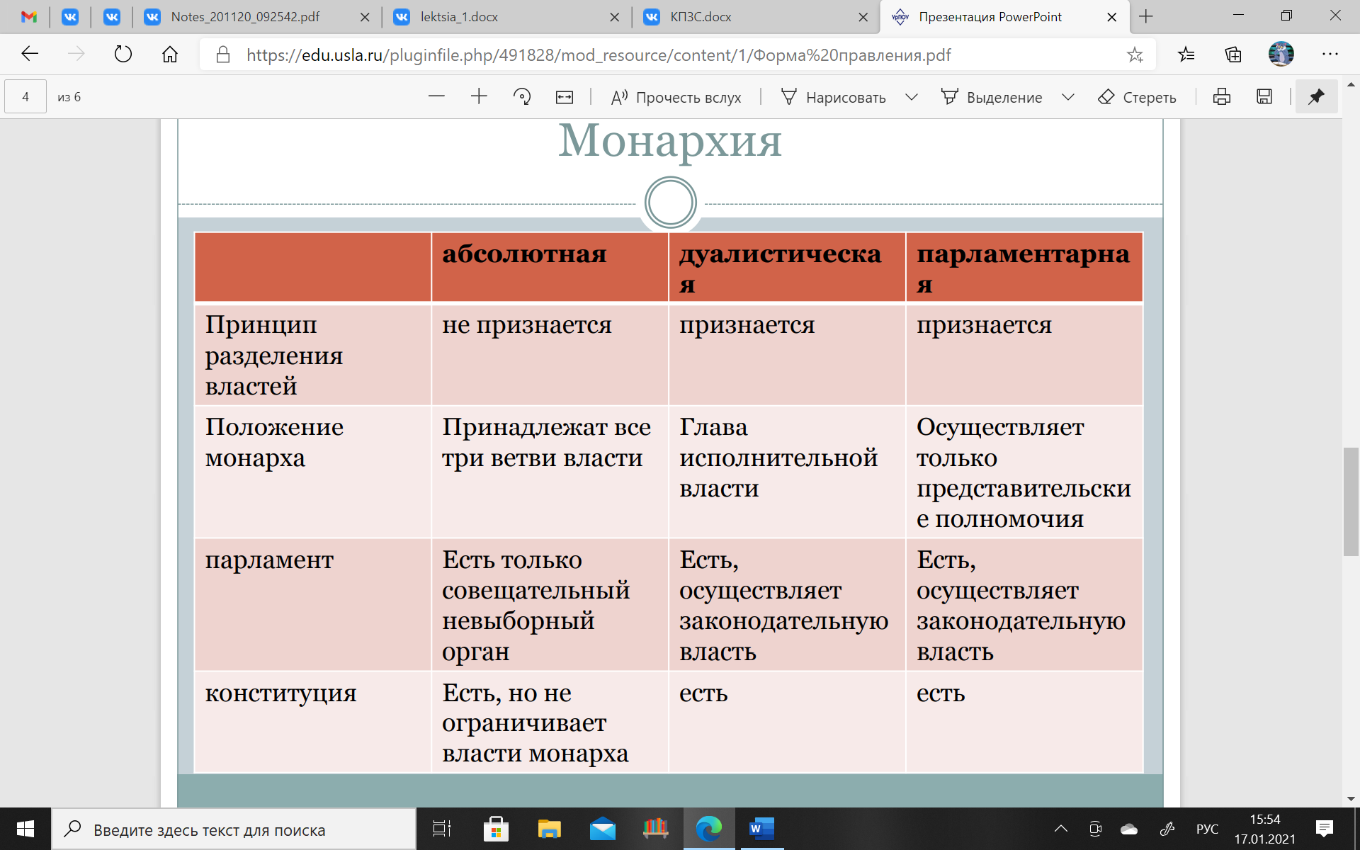
Task: Go back to the previous page
Action: 30,55
